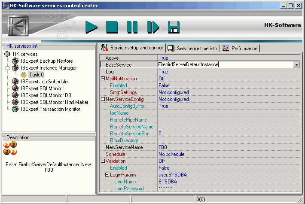Viewport: 305px width, 204px height.
Task: Click the RemotePipeName property row
Action: pos(200,119)
